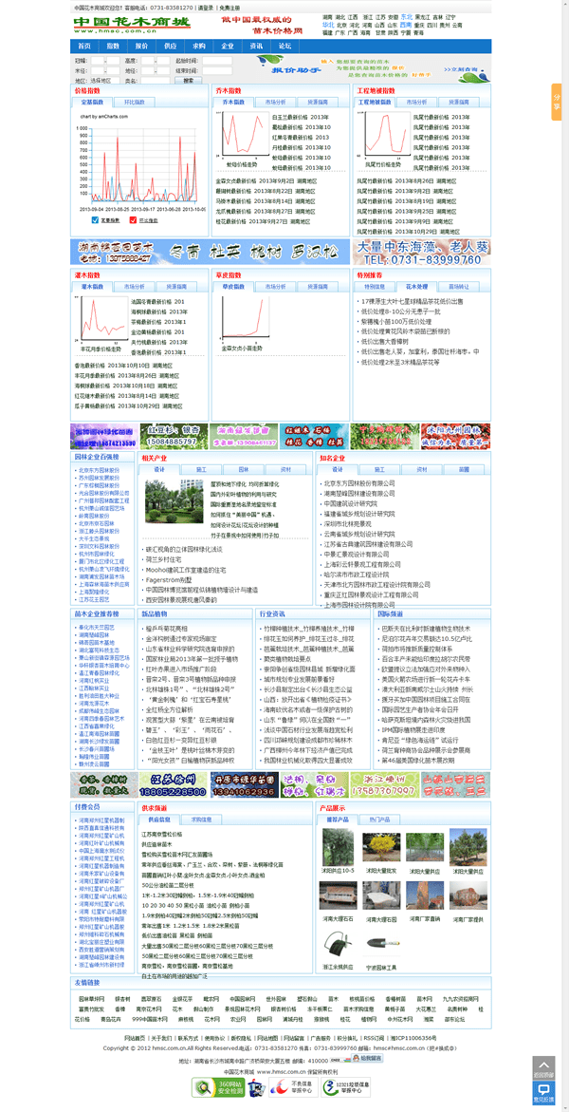The width and height of the screenshot is (569, 1112).
Task: Toggle the 环比指数 chart legend checkbox
Action: 133,219
